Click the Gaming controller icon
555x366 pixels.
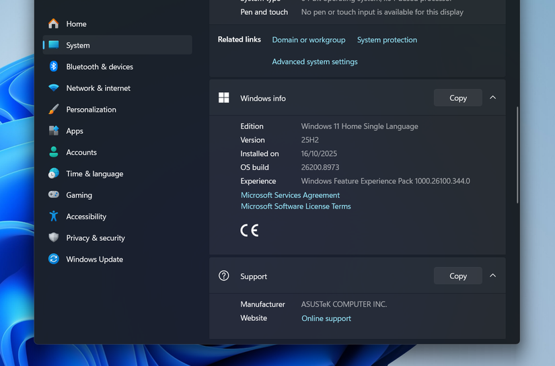coord(53,194)
